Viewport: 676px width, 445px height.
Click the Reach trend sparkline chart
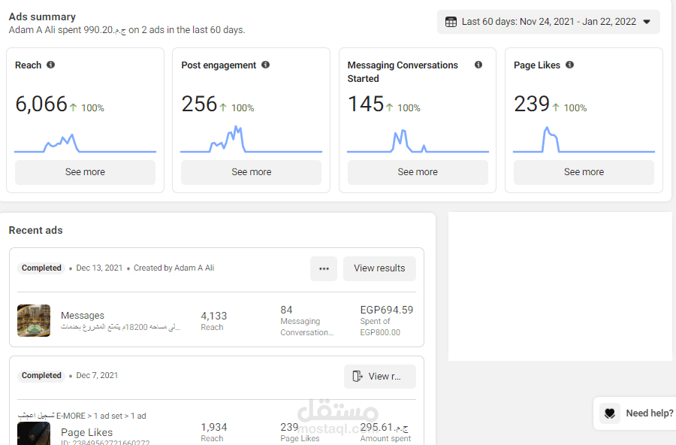click(x=86, y=142)
